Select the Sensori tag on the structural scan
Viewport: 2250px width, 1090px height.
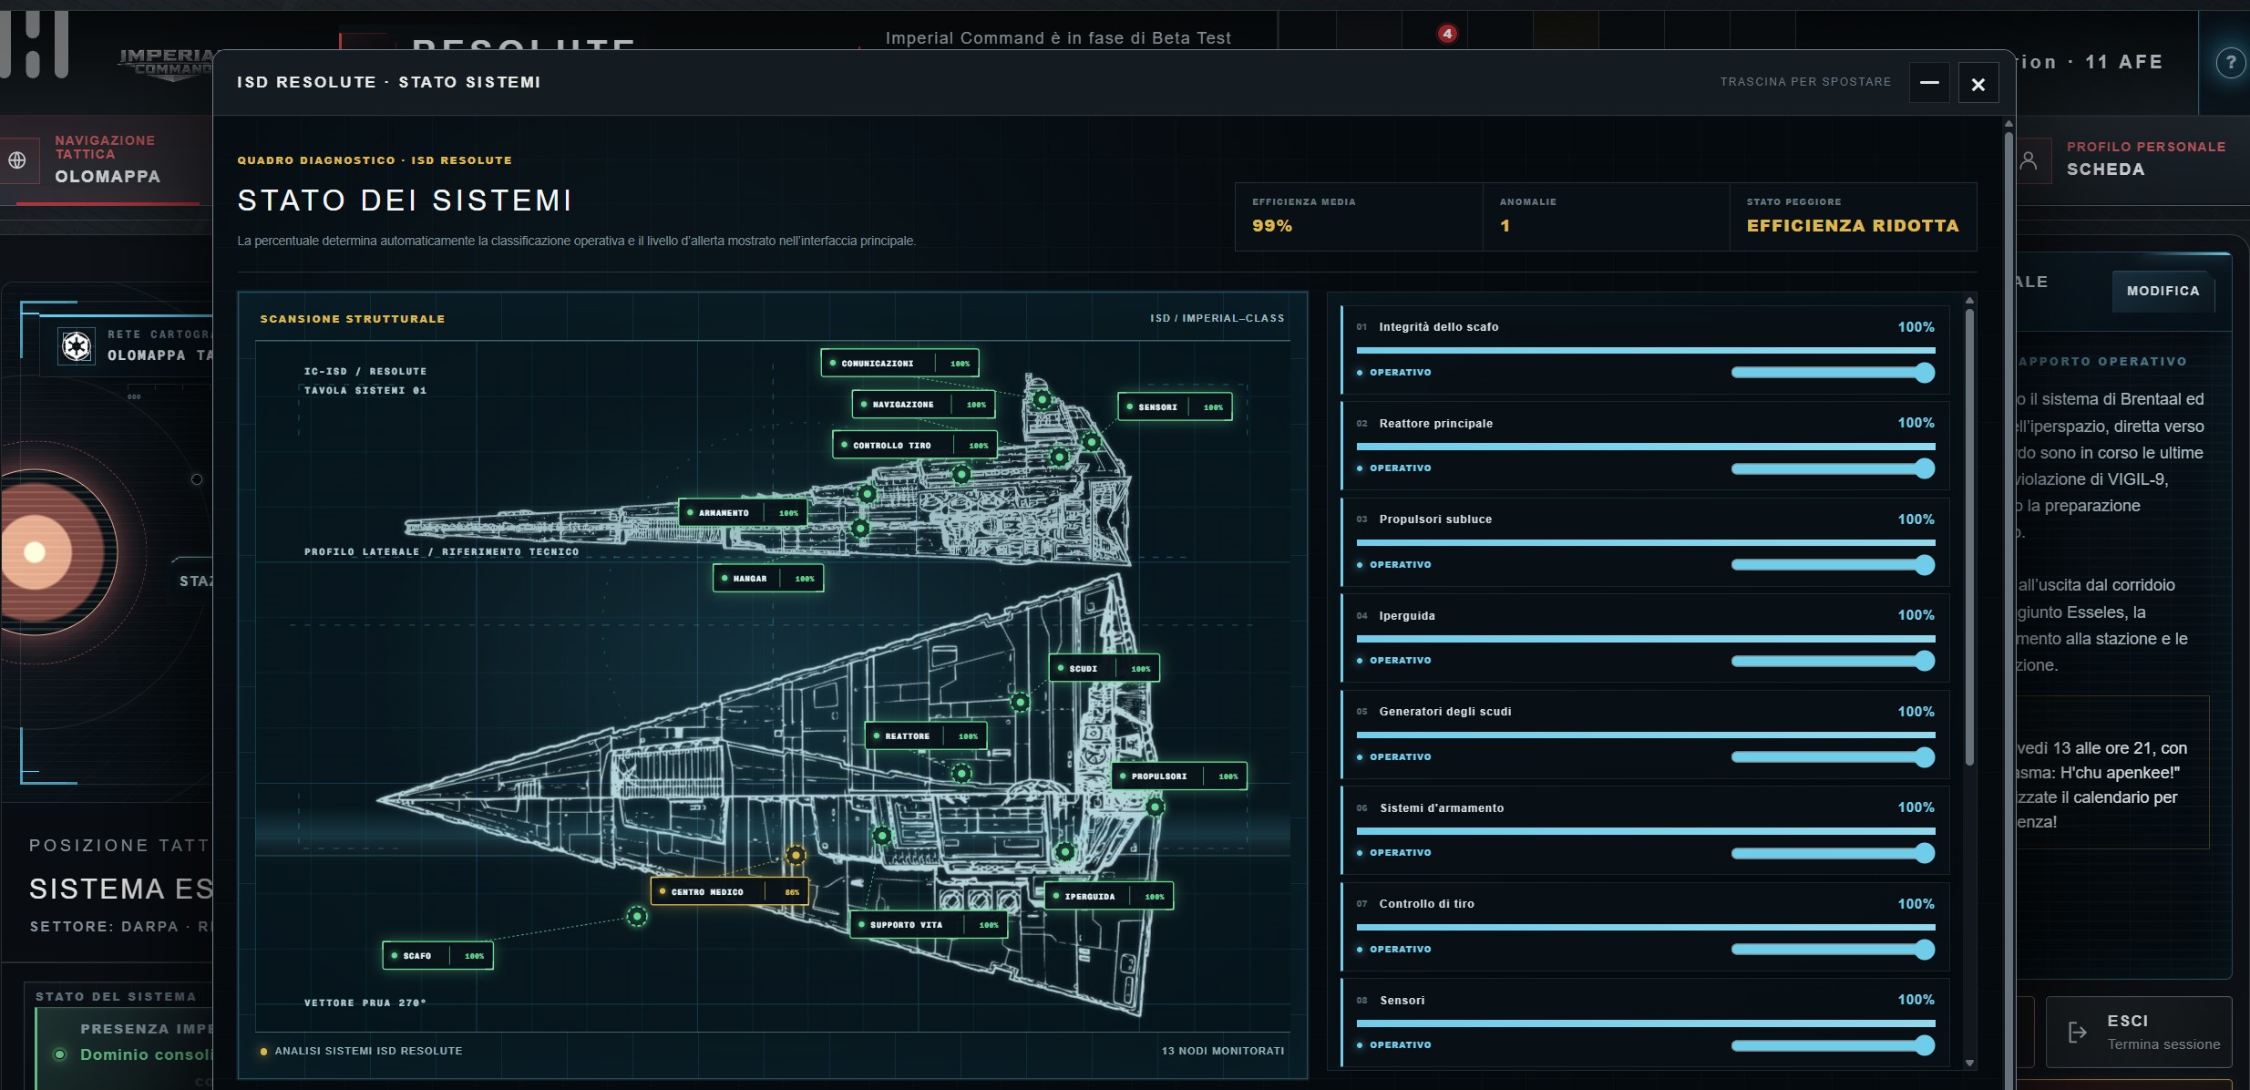[1175, 406]
